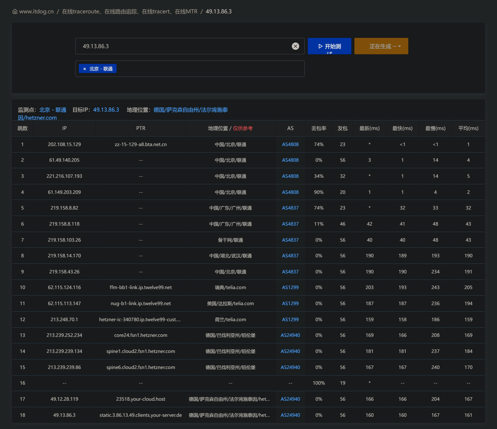Open the 在线traceroute breadcrumb link
The image size is (497, 429).
tap(130, 11)
